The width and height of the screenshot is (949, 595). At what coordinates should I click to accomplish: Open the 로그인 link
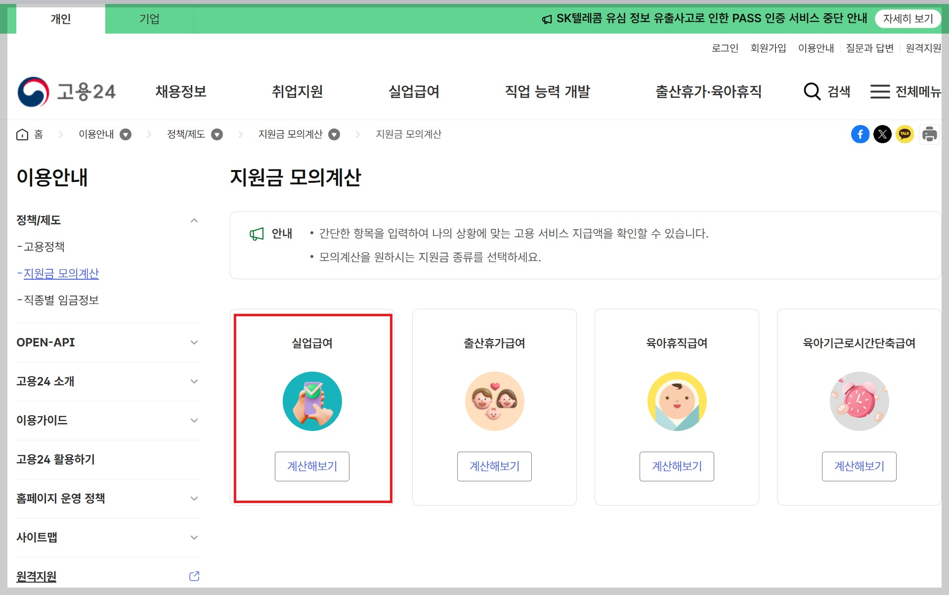tap(725, 48)
